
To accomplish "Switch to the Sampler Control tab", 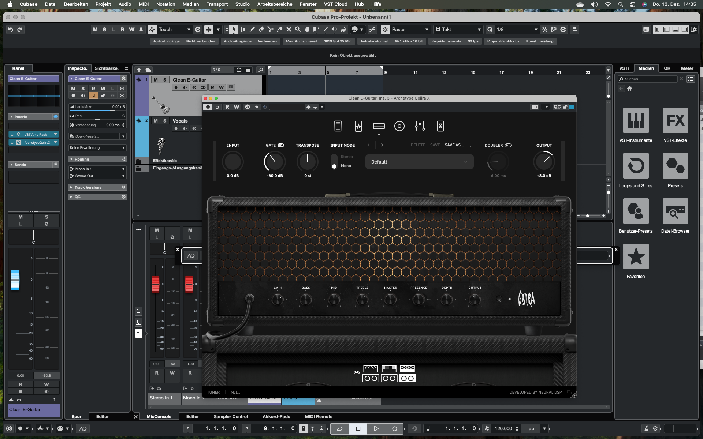I will coord(231,416).
